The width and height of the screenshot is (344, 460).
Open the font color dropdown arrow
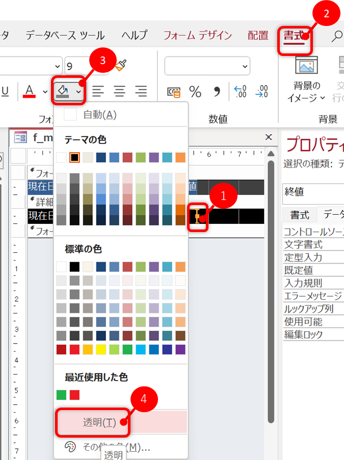tap(45, 92)
